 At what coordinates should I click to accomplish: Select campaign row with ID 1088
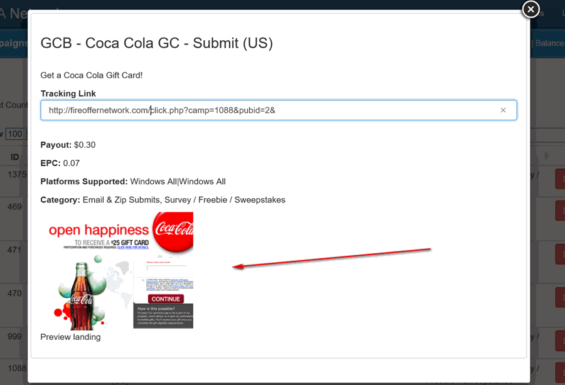(x=15, y=369)
